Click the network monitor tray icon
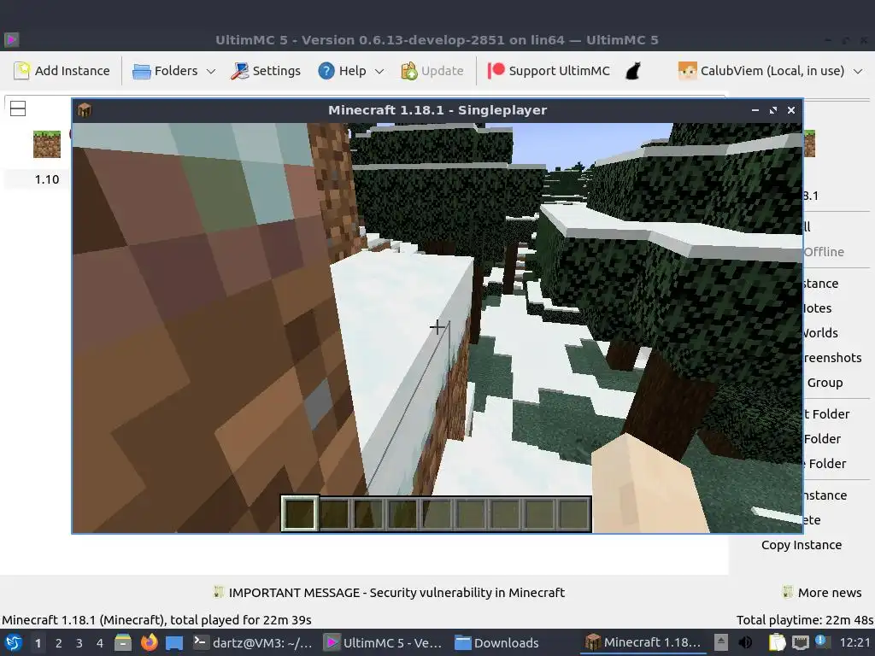This screenshot has height=656, width=875. click(800, 642)
